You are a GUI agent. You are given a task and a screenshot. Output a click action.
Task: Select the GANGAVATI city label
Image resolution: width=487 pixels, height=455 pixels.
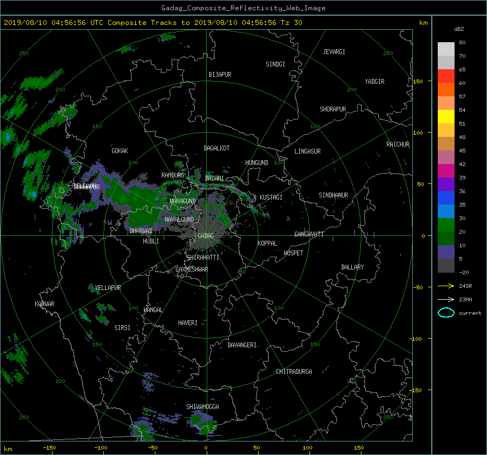pyautogui.click(x=309, y=234)
